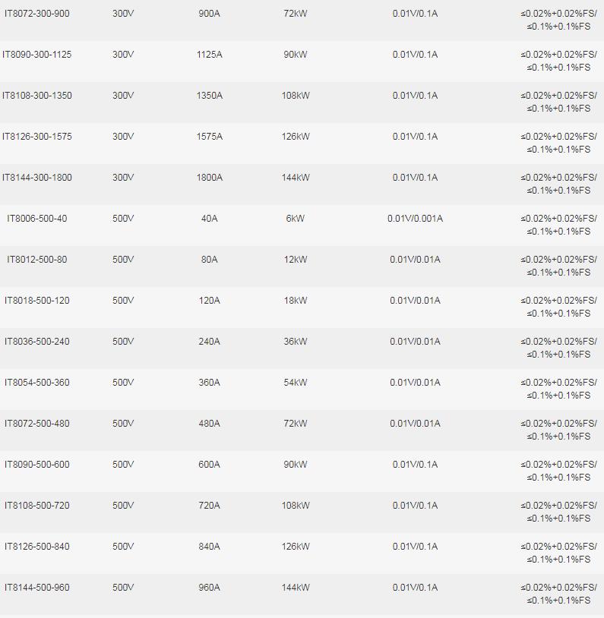This screenshot has height=618, width=604.
Task: Select the 1800A current value
Action: 210,178
